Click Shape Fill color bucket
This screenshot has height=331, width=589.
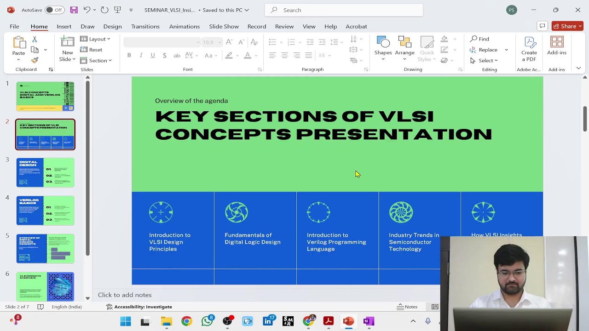tap(444, 39)
